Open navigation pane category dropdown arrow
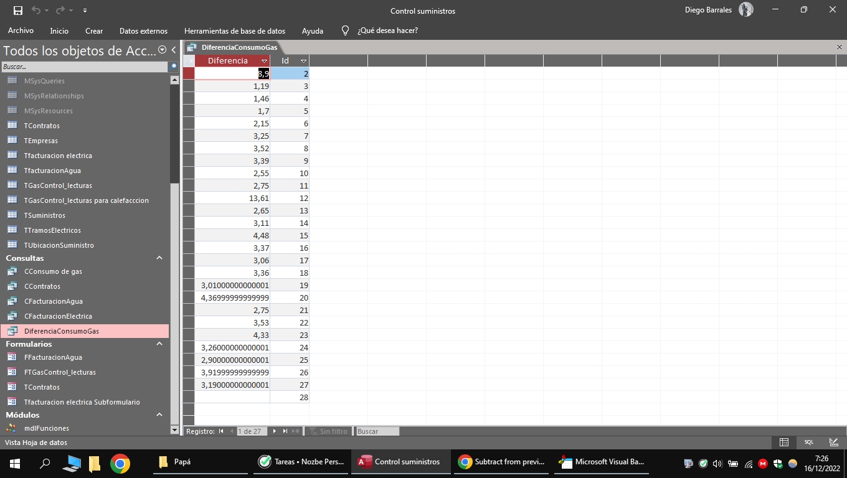 pos(163,50)
